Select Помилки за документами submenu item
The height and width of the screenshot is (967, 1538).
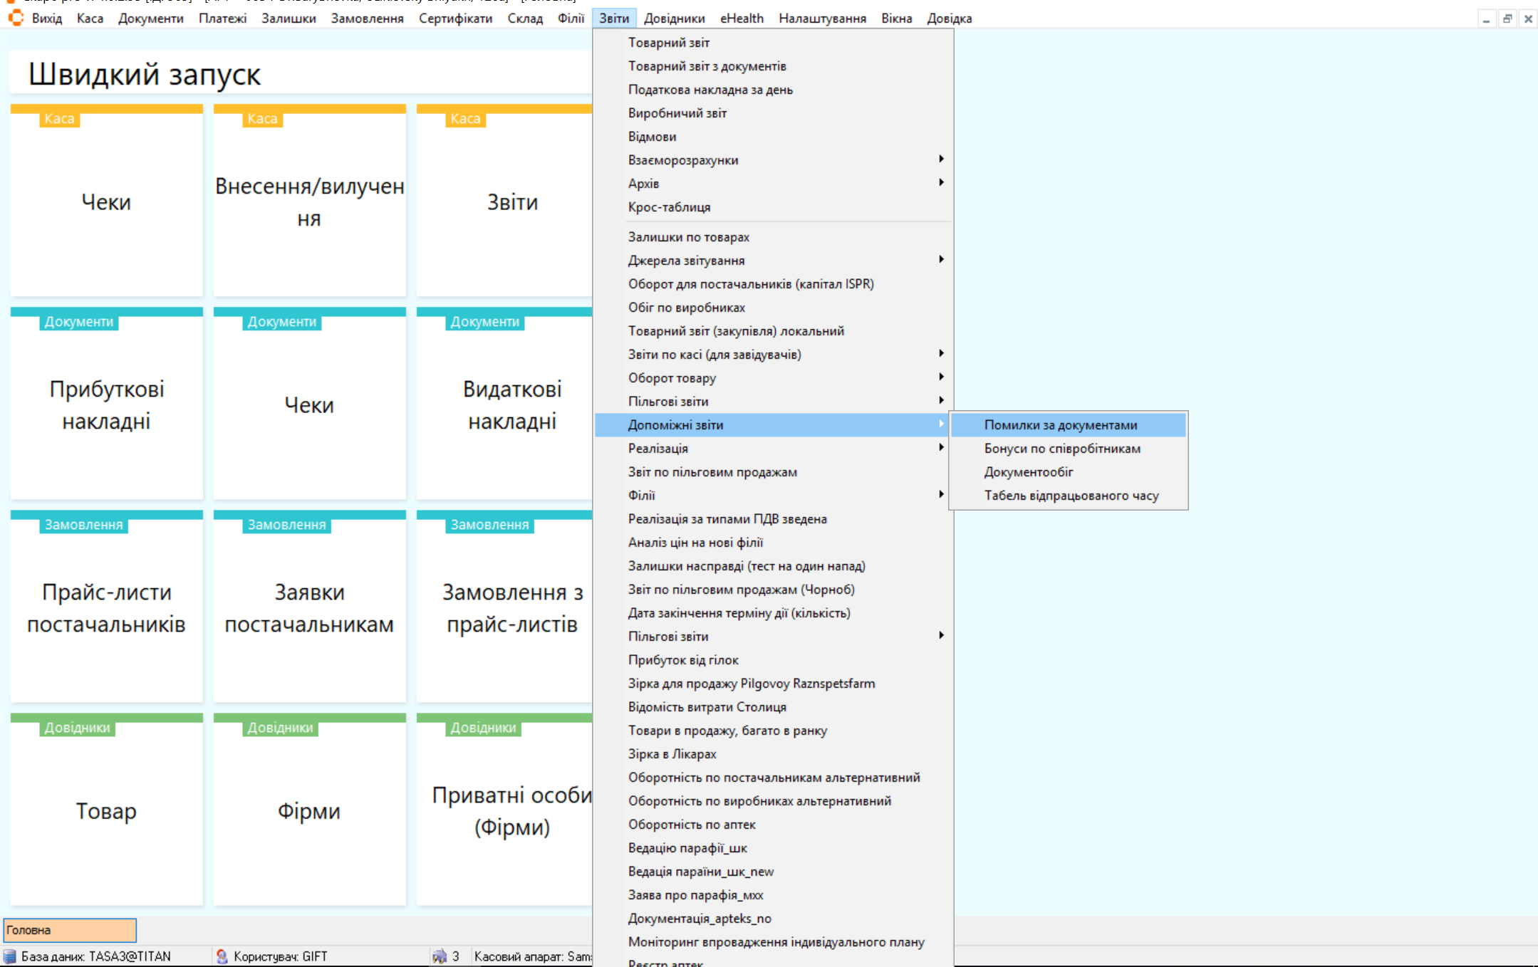[1060, 425]
